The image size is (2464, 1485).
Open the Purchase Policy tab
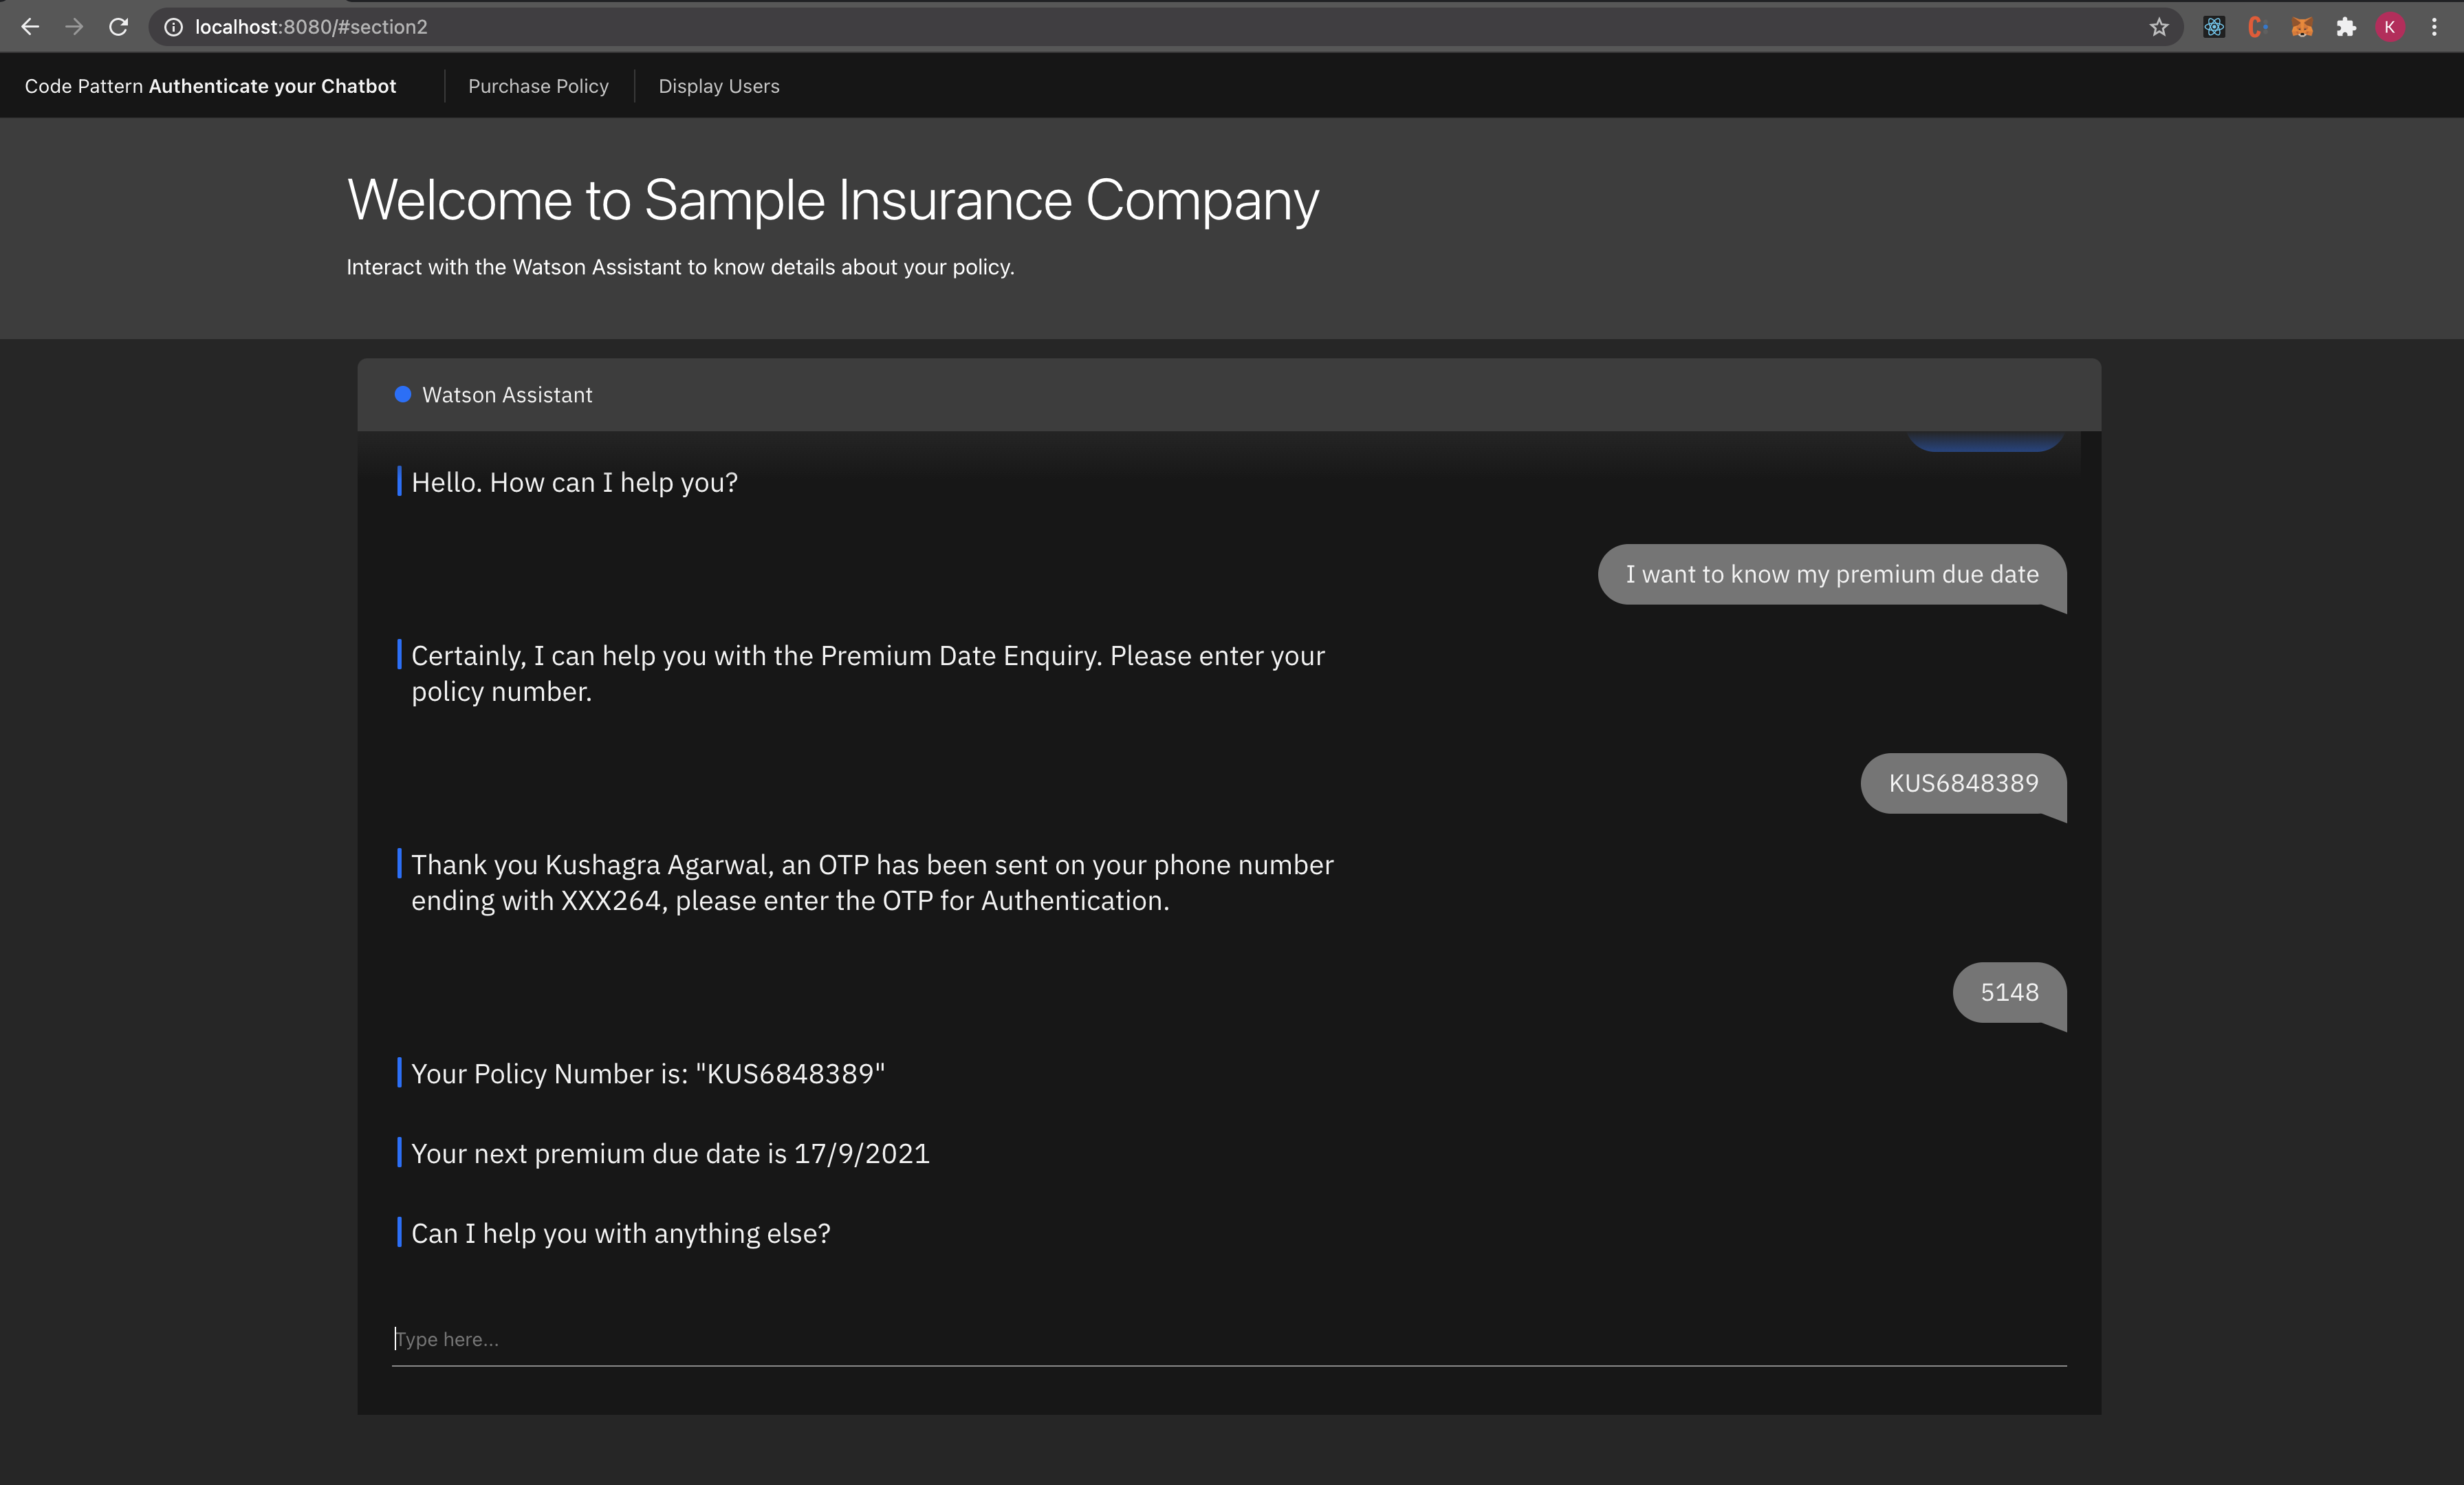538,86
